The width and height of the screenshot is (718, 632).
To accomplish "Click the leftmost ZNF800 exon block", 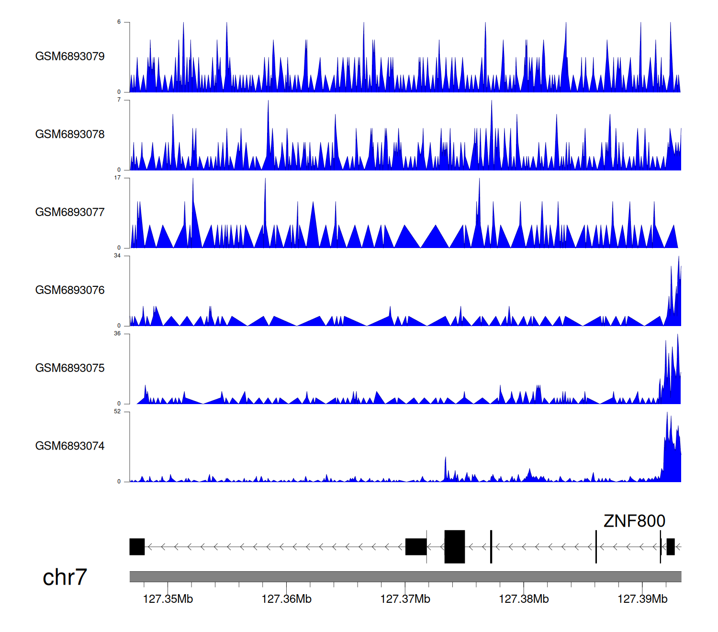I will pyautogui.click(x=137, y=547).
